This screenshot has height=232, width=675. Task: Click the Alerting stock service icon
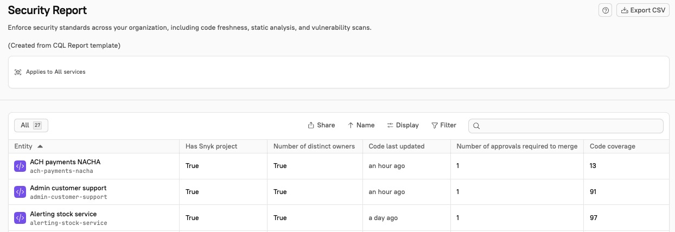[x=20, y=218]
